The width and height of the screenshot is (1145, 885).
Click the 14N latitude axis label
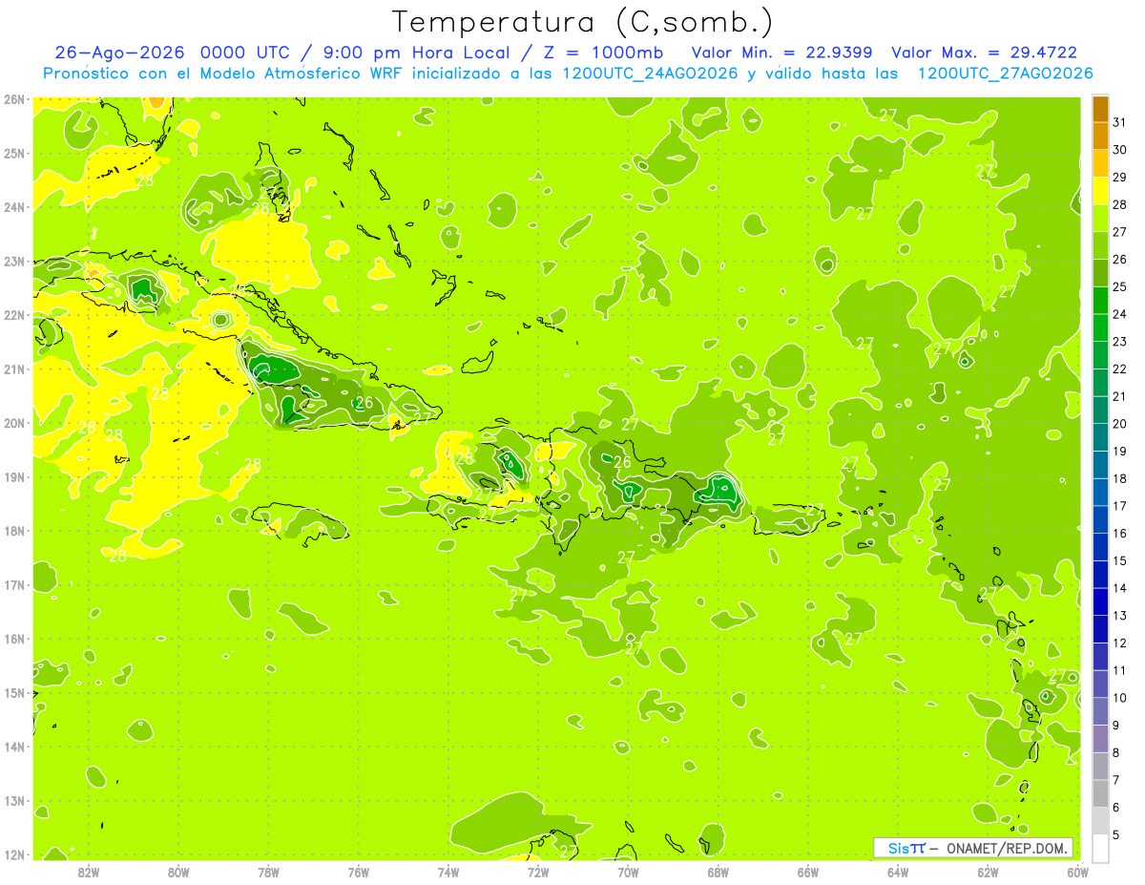click(13, 747)
